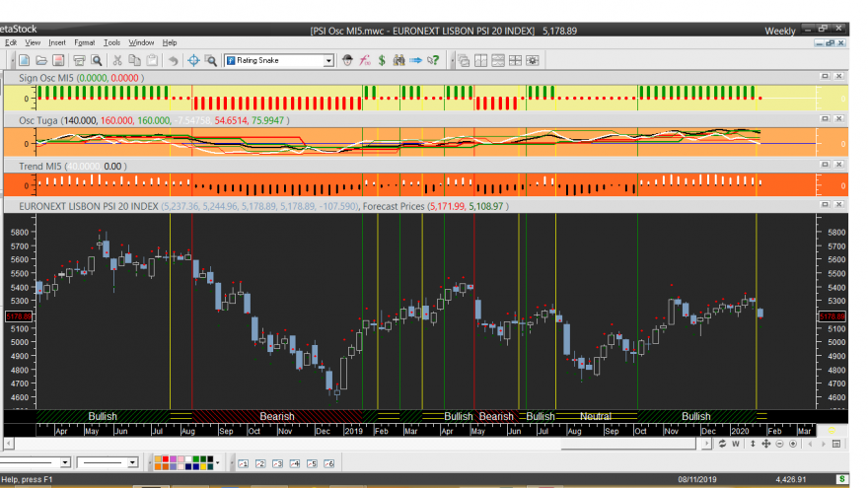Open the Expert Advisor hat-man icon
This screenshot has height=488, width=868.
(347, 60)
